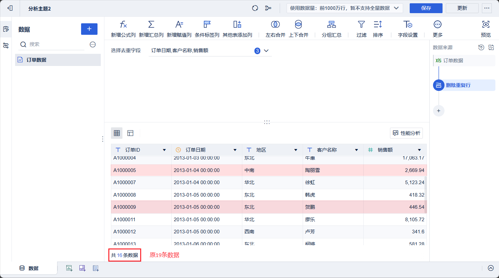Click the add report icon in bottom bar
Viewport: 499px width, 278px height.
96,268
